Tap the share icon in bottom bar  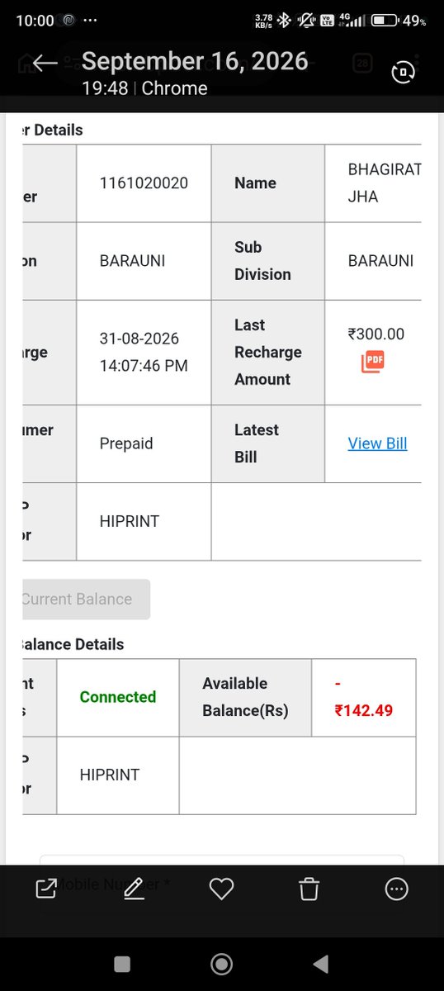[45, 889]
